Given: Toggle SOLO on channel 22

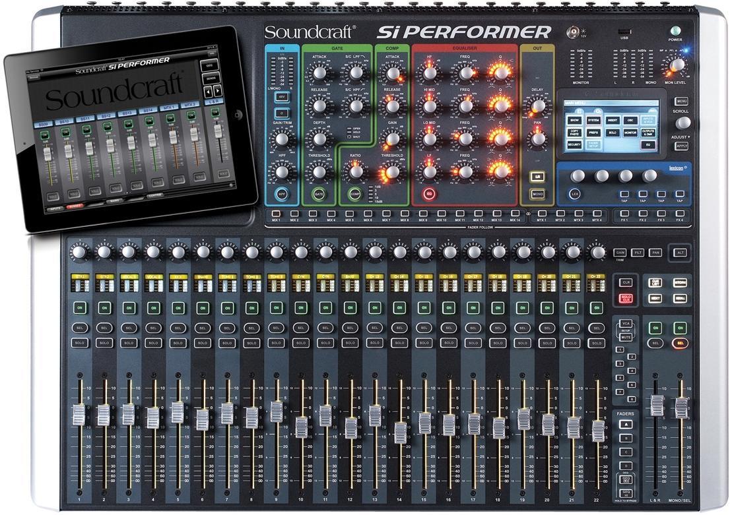Looking at the screenshot, I should pos(598,343).
